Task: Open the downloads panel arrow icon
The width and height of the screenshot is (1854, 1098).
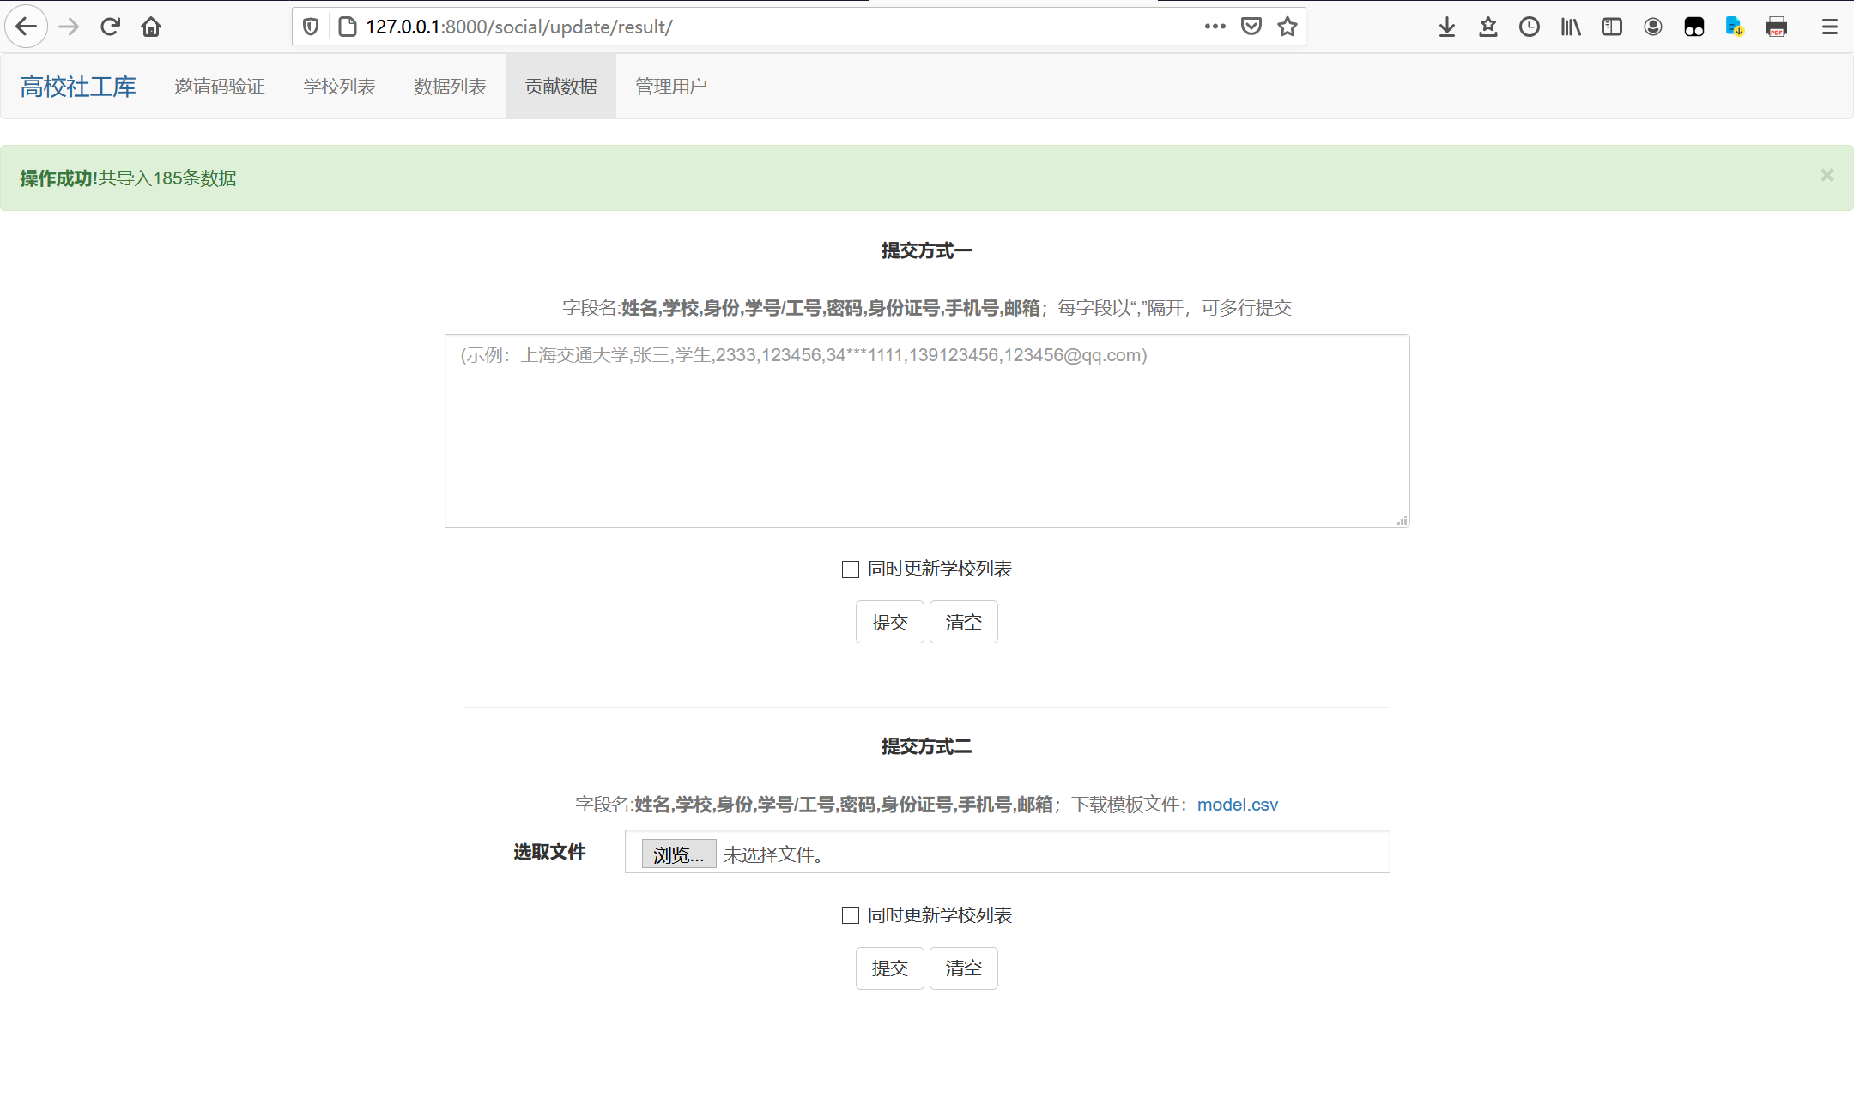Action: coord(1447,27)
